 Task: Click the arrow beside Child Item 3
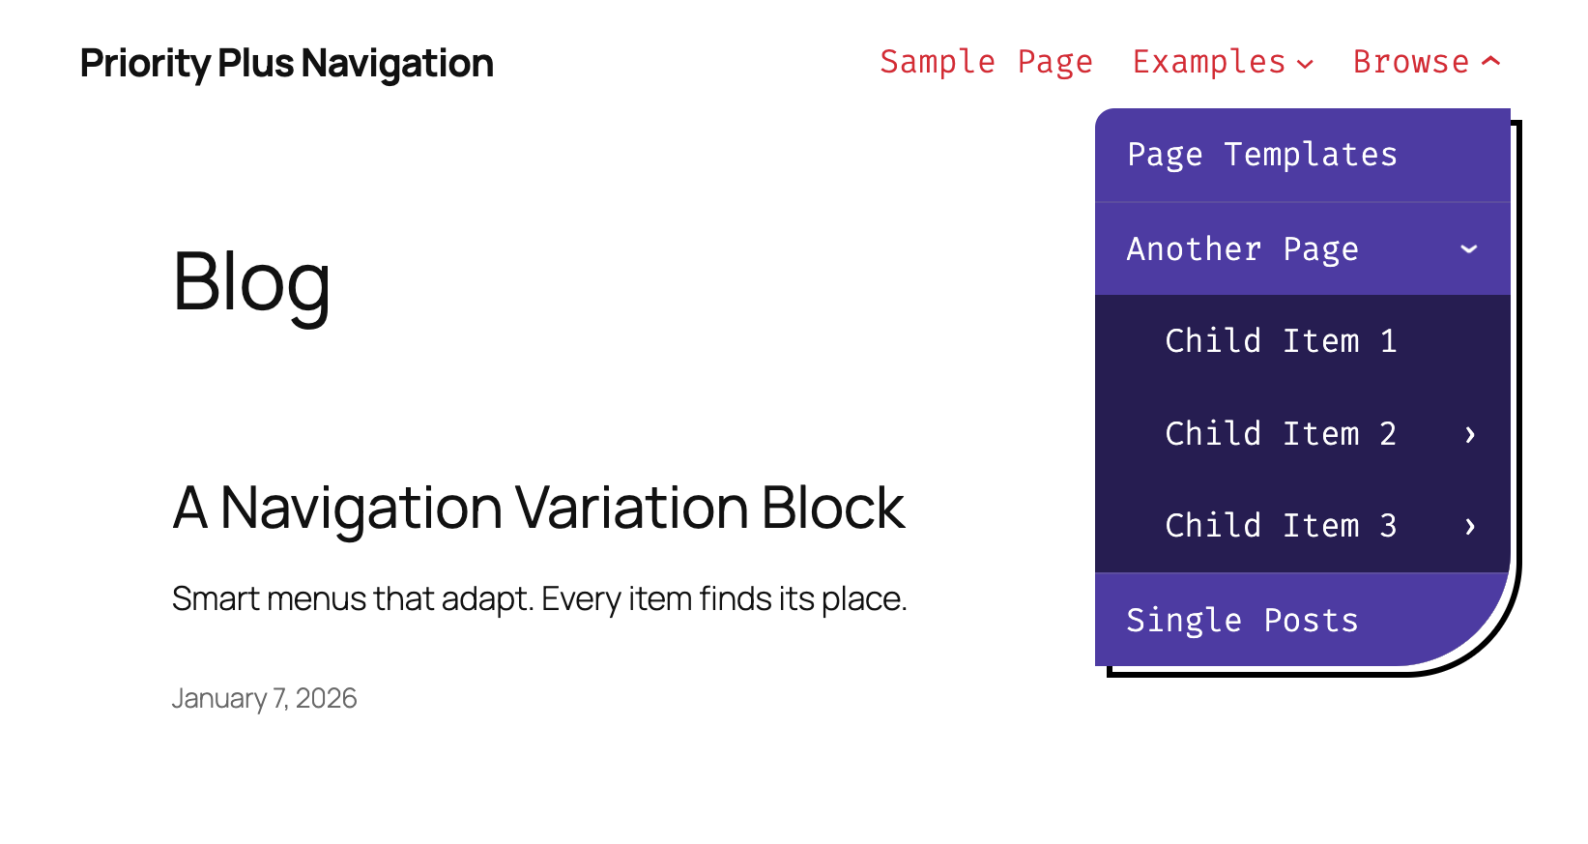point(1469,527)
